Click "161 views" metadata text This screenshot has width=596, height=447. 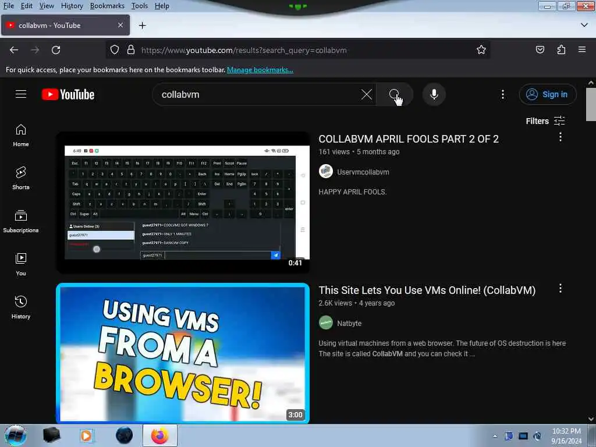tap(334, 152)
